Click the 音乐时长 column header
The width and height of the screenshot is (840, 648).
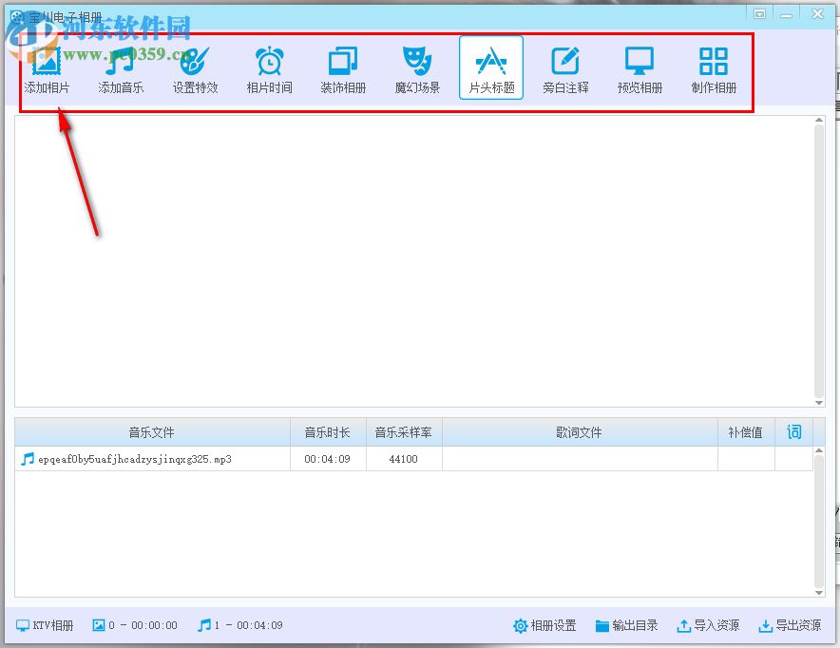328,432
